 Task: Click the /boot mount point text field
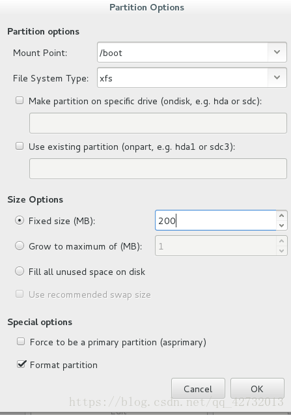tap(182, 52)
